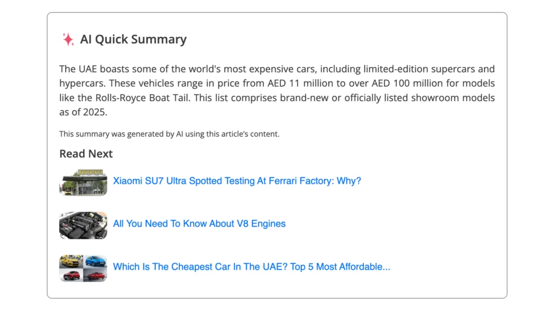Open All You Need To Know About V8 Engines
The height and width of the screenshot is (310, 552).
coord(199,223)
